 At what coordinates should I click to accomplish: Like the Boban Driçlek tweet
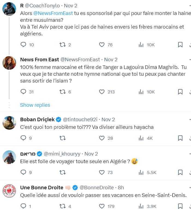tap(102, 138)
